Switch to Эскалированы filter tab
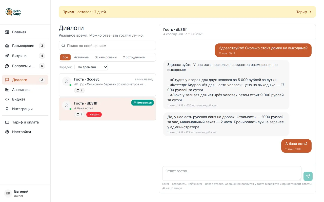This screenshot has width=324, height=202. pyautogui.click(x=106, y=57)
